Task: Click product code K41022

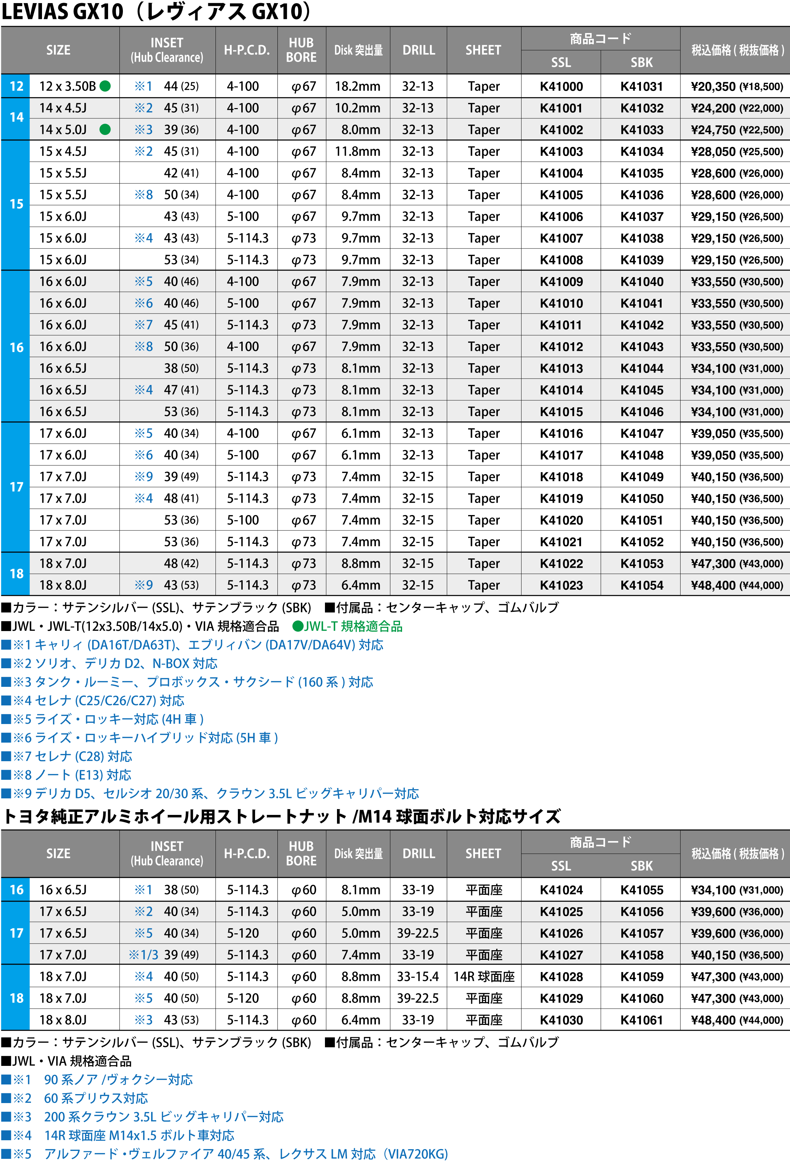Action: pos(561,564)
